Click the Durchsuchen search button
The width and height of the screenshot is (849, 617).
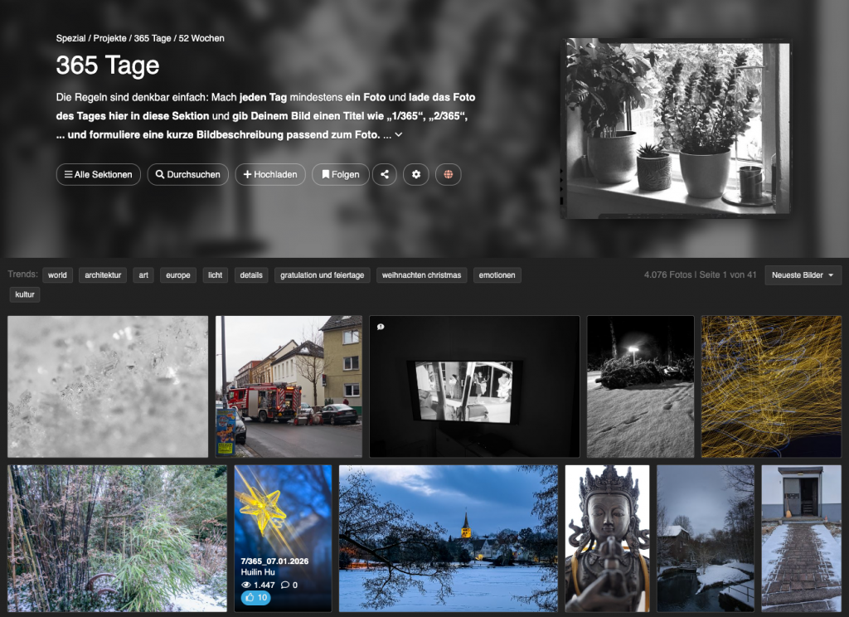coord(187,174)
